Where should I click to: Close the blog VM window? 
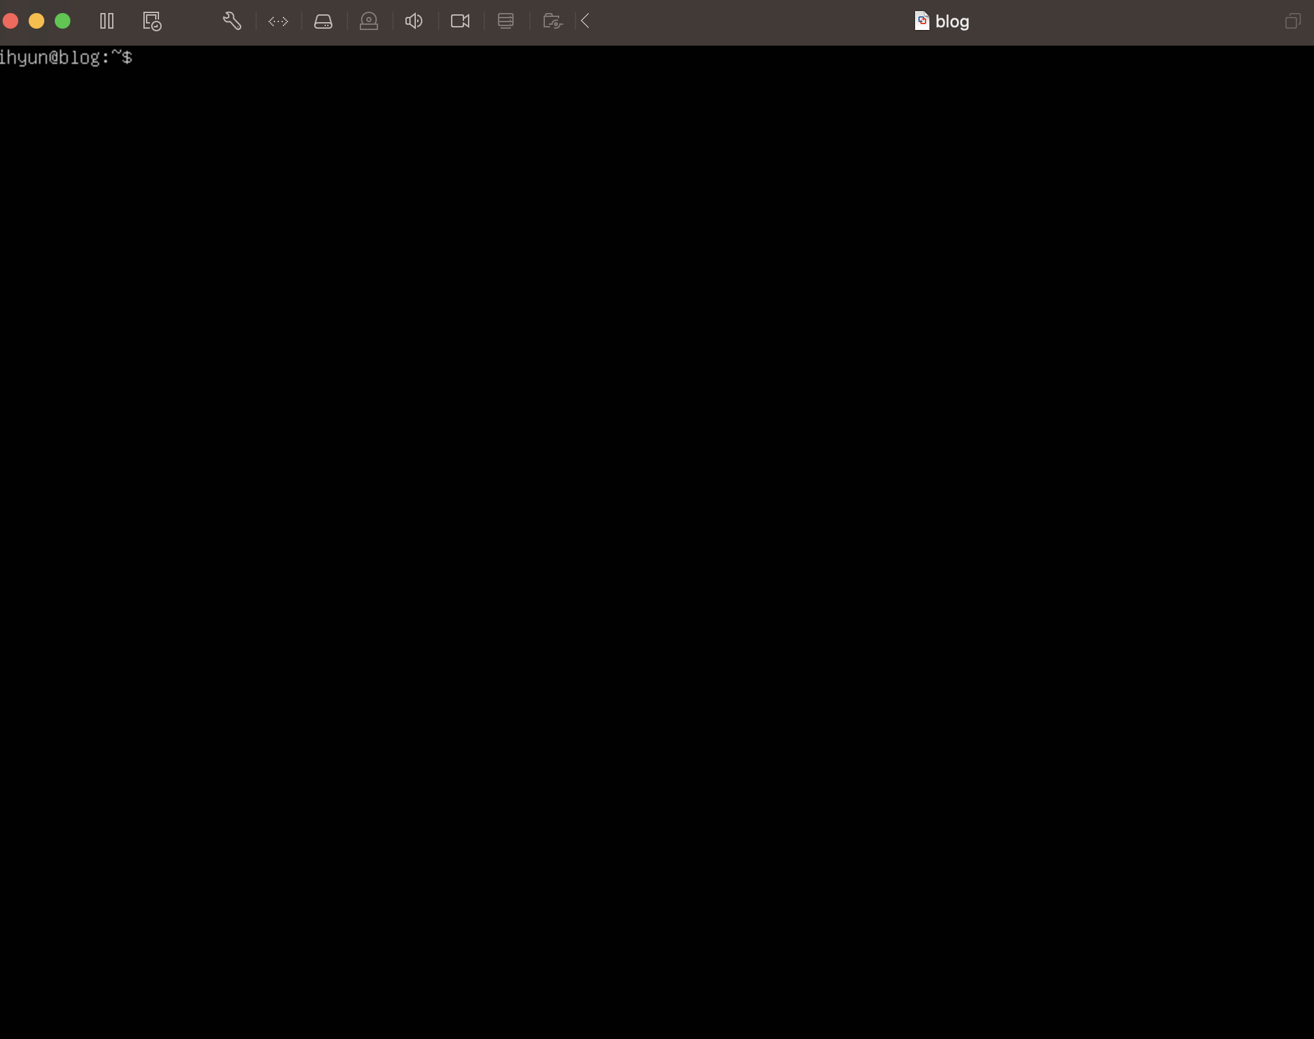click(x=10, y=21)
